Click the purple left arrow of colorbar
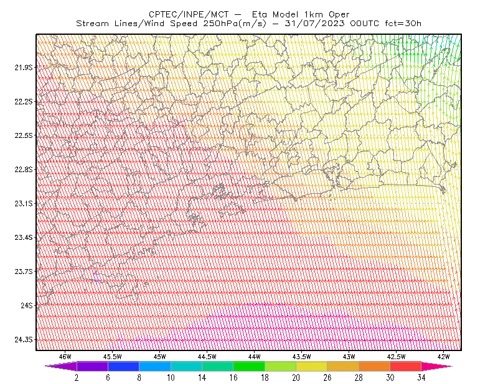This screenshot has width=498, height=384. point(61,366)
